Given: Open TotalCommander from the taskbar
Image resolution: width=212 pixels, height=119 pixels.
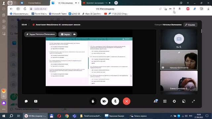Looking at the screenshot, I should [x=91, y=116].
